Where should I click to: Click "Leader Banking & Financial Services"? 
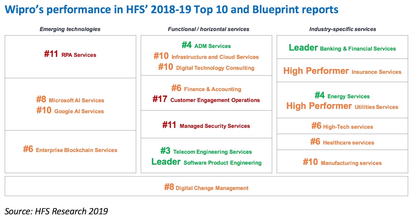pos(342,48)
